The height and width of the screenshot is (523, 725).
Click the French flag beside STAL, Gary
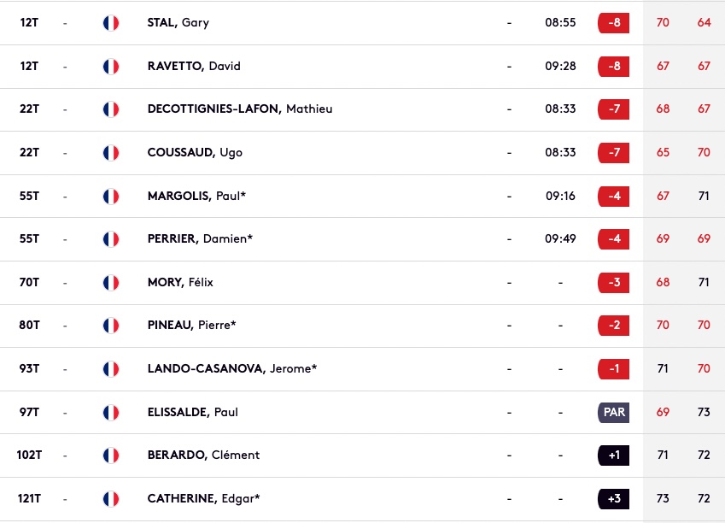tap(111, 23)
